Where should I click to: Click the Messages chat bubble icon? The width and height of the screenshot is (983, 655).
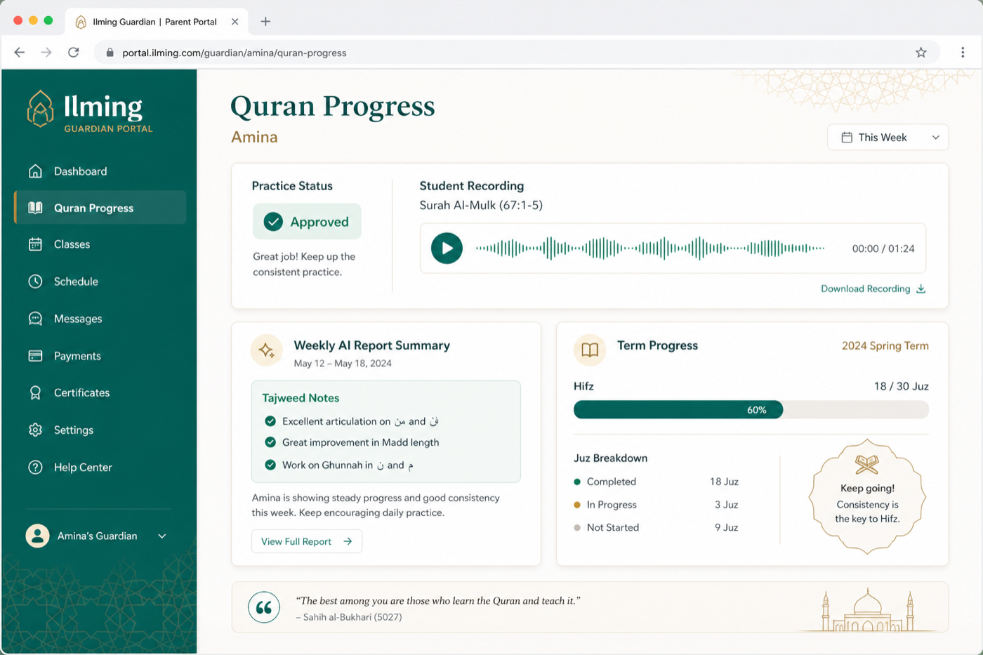pyautogui.click(x=35, y=319)
